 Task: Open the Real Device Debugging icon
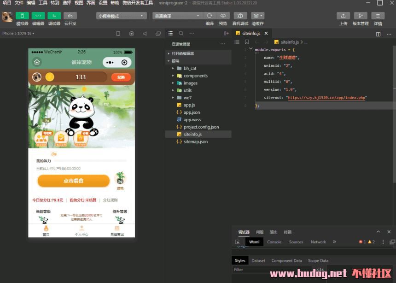point(240,16)
